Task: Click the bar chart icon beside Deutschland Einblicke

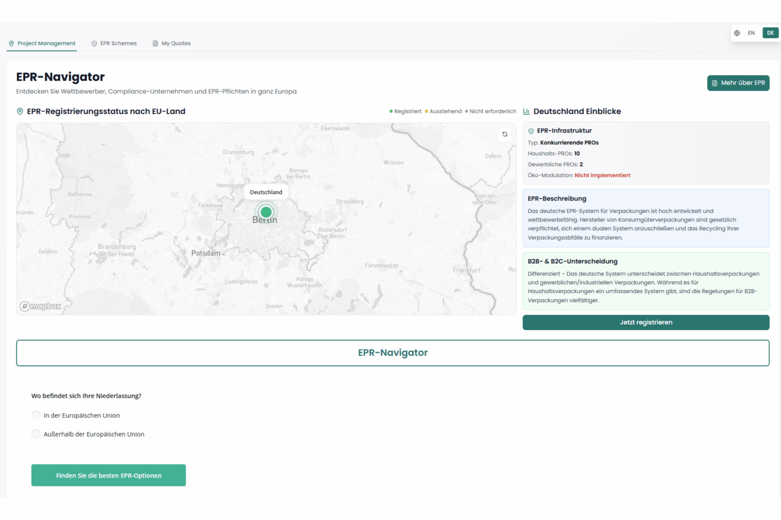Action: tap(526, 111)
